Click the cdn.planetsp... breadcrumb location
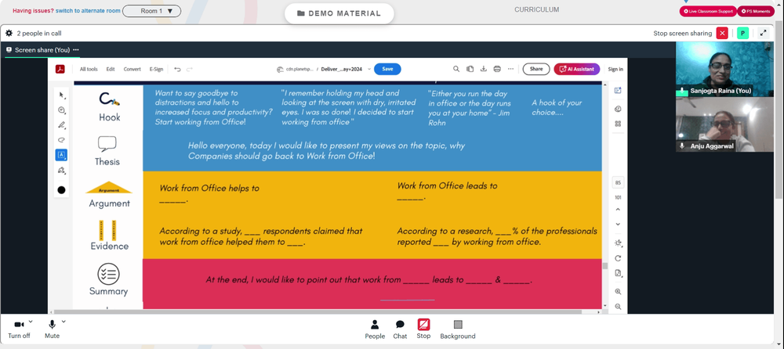The image size is (784, 349). click(x=296, y=70)
